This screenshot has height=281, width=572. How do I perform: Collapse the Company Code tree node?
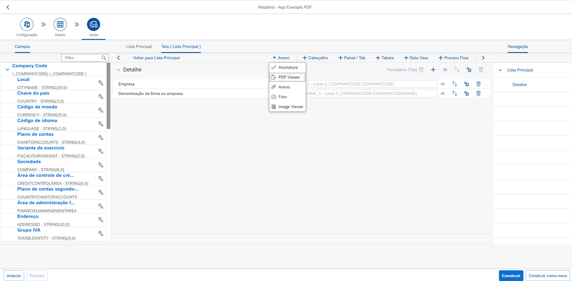(8, 70)
